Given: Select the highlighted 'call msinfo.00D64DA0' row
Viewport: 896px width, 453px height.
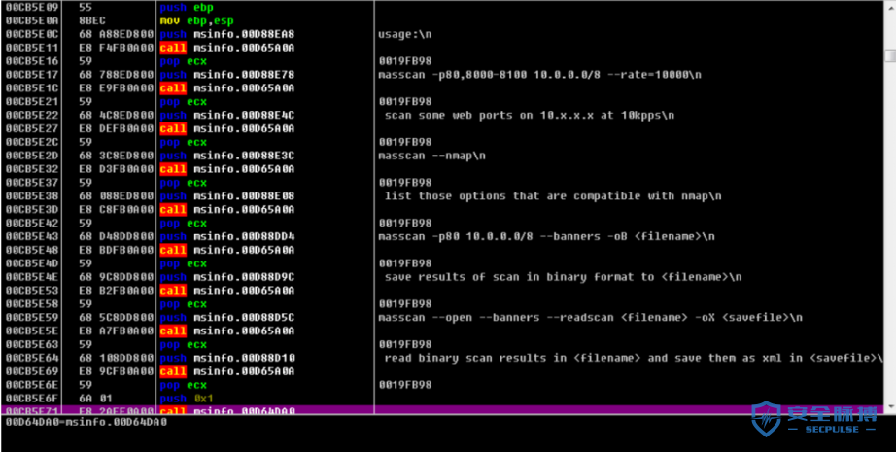Looking at the screenshot, I should click(x=443, y=410).
